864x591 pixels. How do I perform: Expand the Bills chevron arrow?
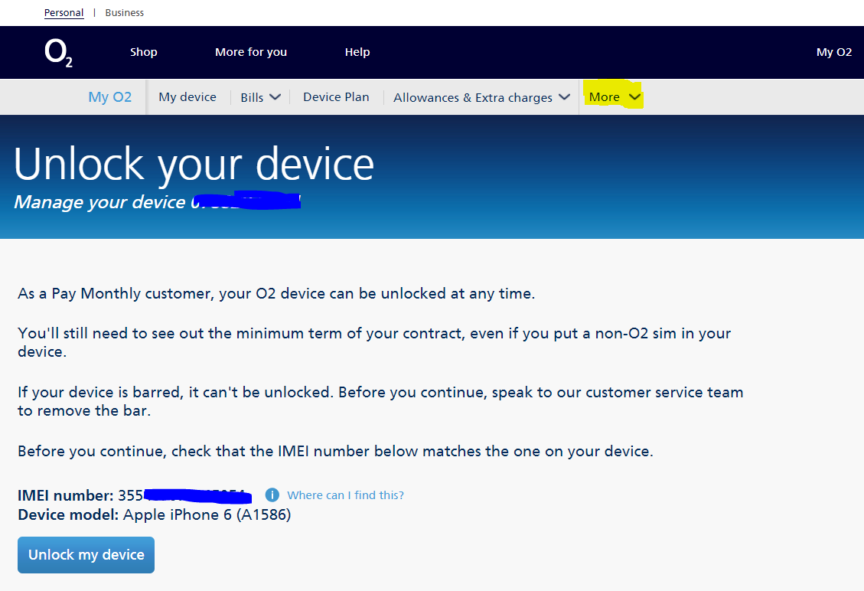tap(276, 97)
